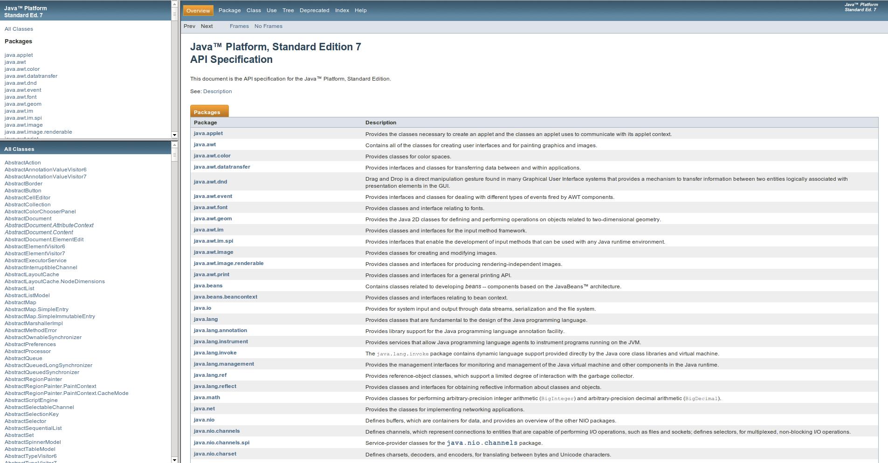Open AbstractList class link
This screenshot has height=463, width=888.
click(x=20, y=288)
